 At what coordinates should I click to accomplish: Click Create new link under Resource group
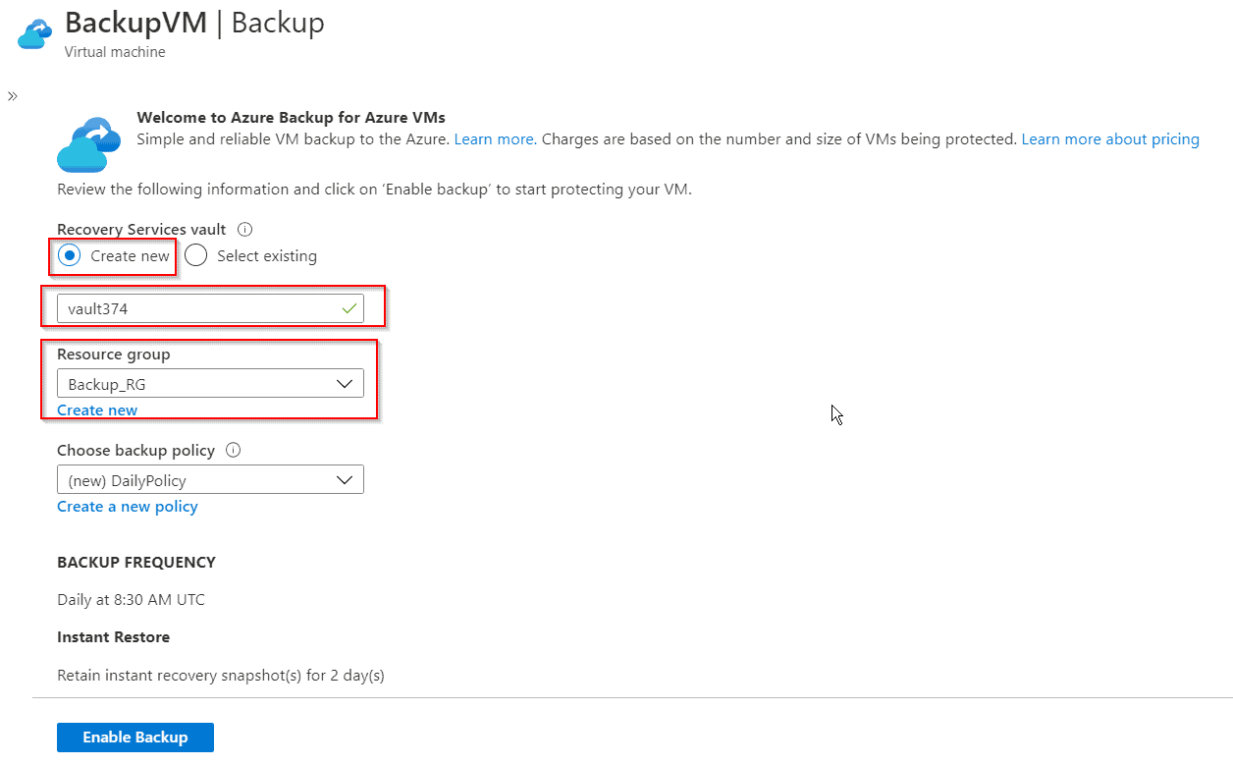coord(97,410)
